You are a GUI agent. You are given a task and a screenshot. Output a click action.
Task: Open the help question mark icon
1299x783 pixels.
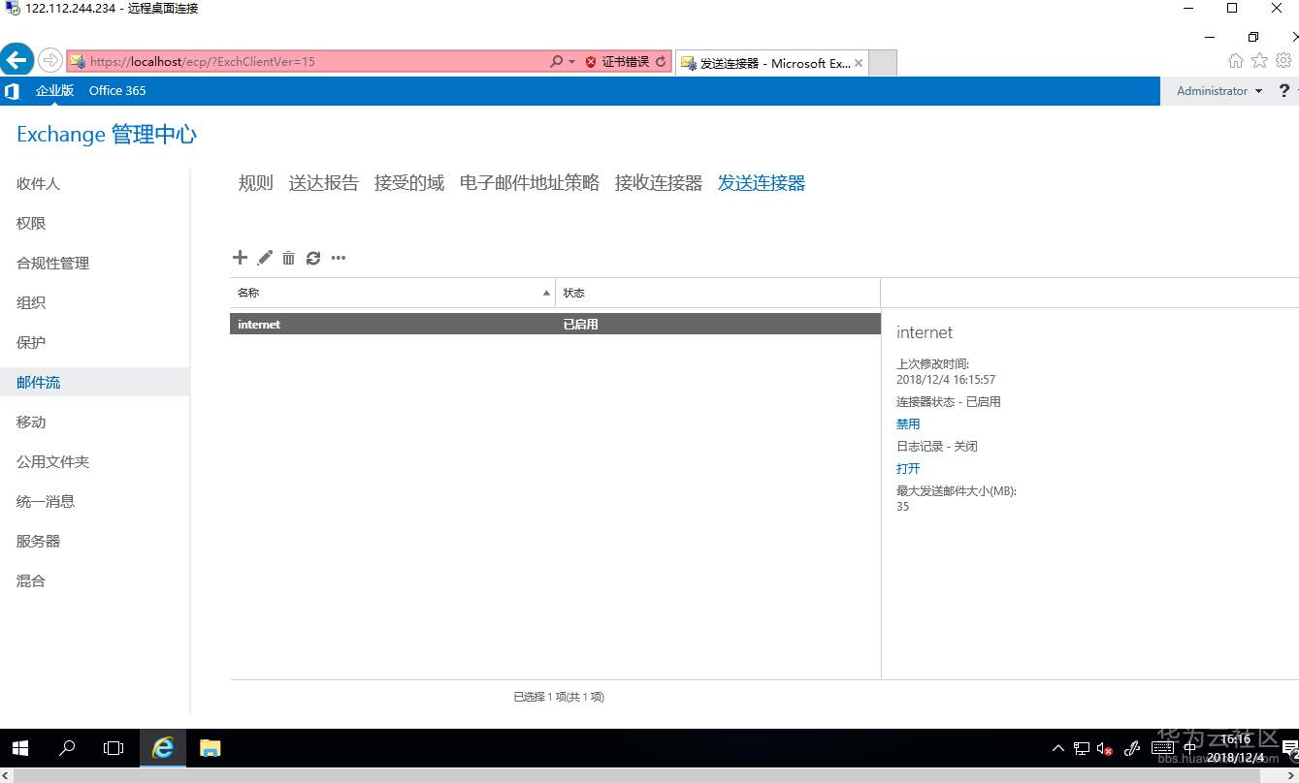1283,90
